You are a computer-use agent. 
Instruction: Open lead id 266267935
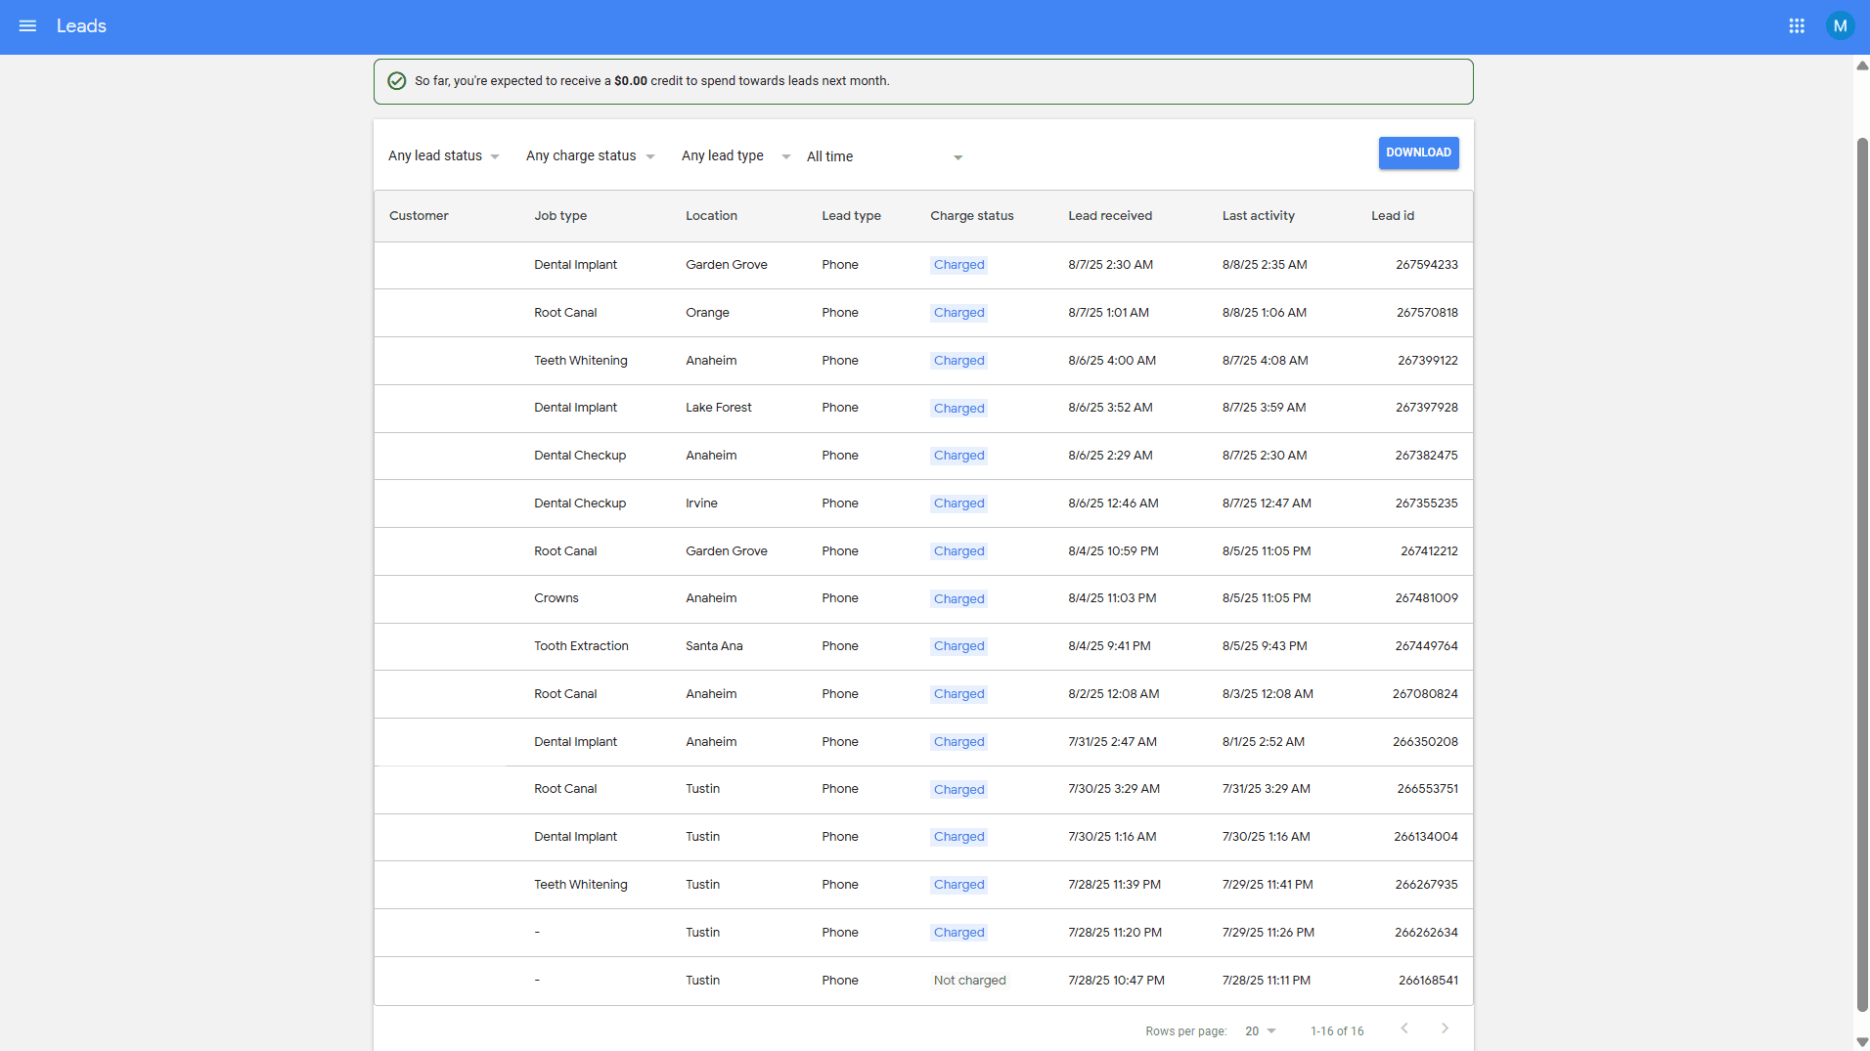click(1426, 885)
